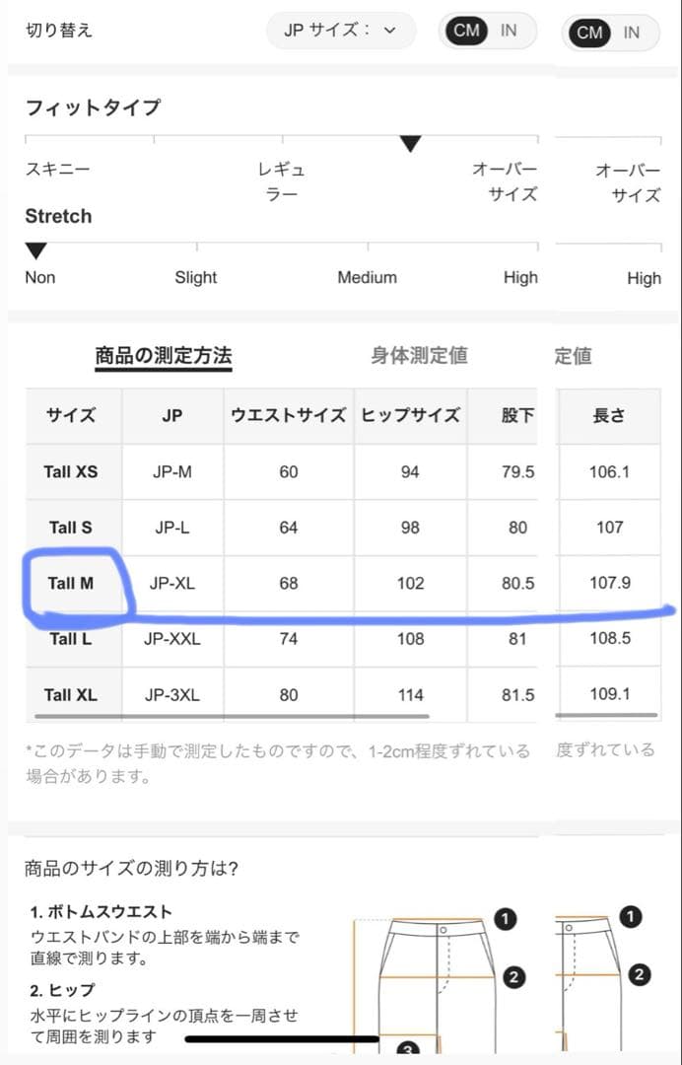Image resolution: width=682 pixels, height=1065 pixels.
Task: Click the ウエストサイズ column header
Action: tap(288, 415)
